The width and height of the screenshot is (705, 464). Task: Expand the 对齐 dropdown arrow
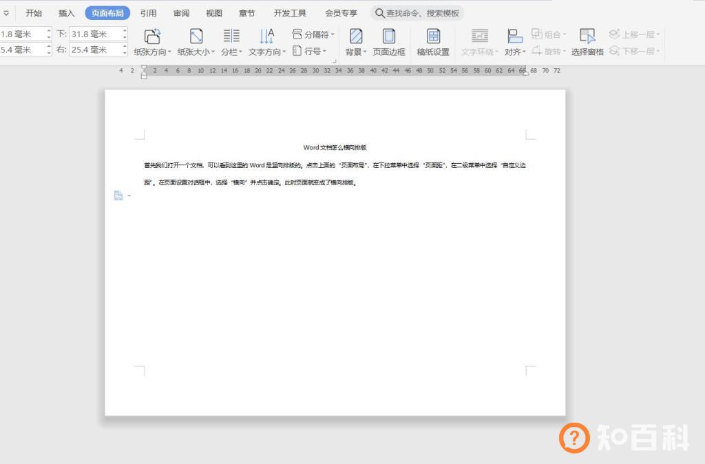pos(524,52)
